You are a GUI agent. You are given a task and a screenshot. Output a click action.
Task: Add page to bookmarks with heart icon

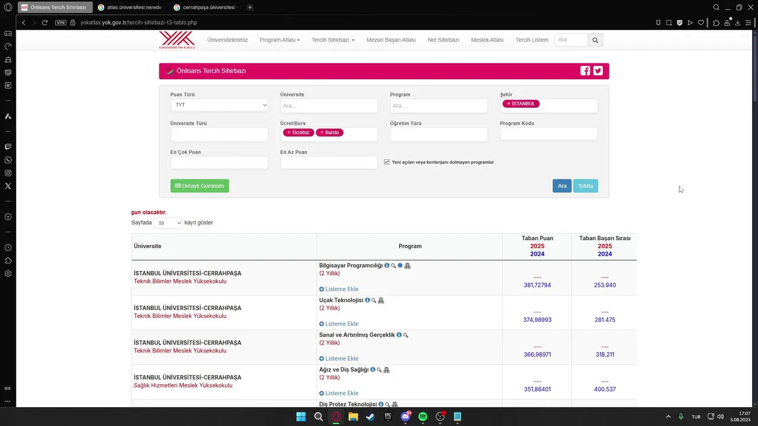pyautogui.click(x=701, y=22)
